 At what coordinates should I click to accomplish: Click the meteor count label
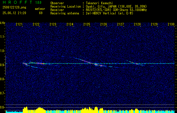40,9
